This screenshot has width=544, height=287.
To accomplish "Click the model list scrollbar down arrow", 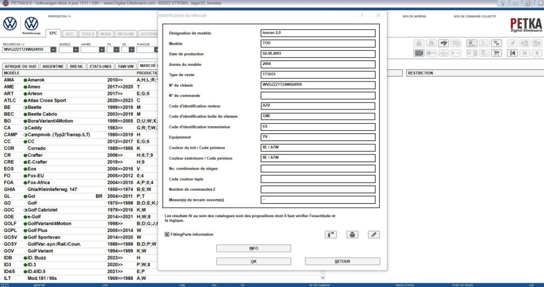I will click(x=323, y=277).
